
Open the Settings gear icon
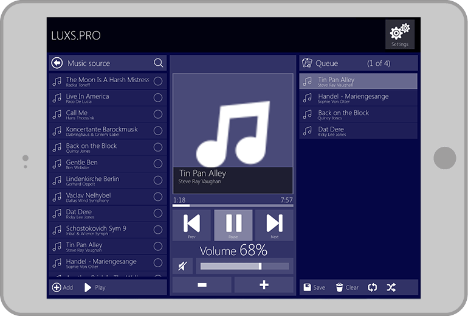(399, 33)
